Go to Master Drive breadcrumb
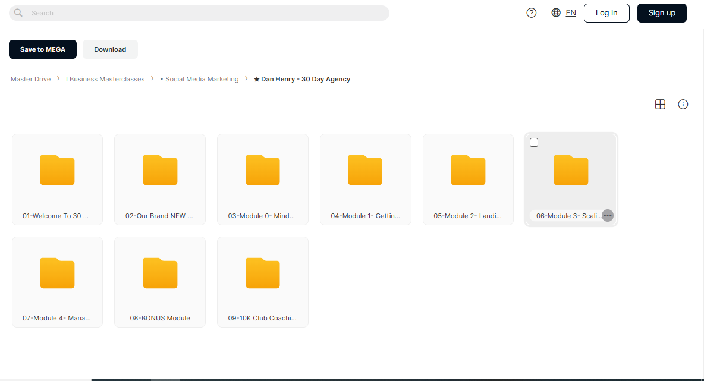 point(30,79)
